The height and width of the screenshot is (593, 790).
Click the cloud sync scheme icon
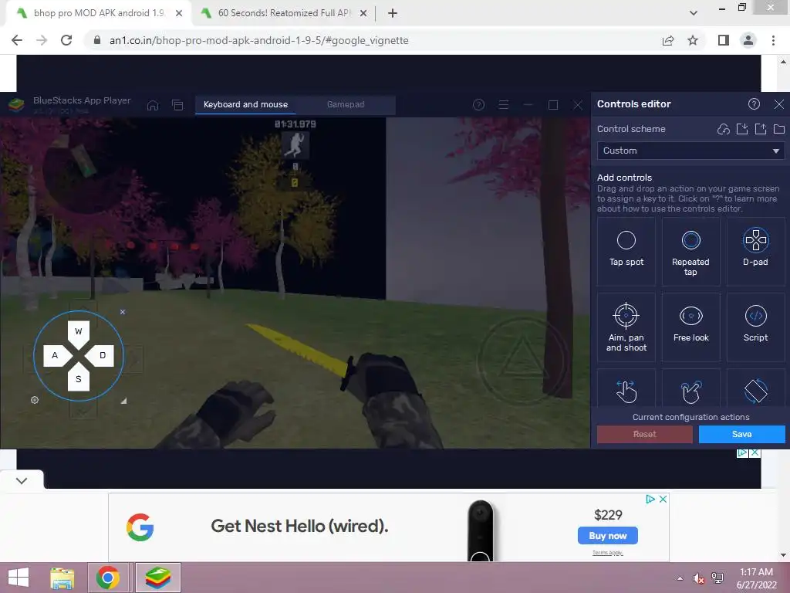click(724, 129)
